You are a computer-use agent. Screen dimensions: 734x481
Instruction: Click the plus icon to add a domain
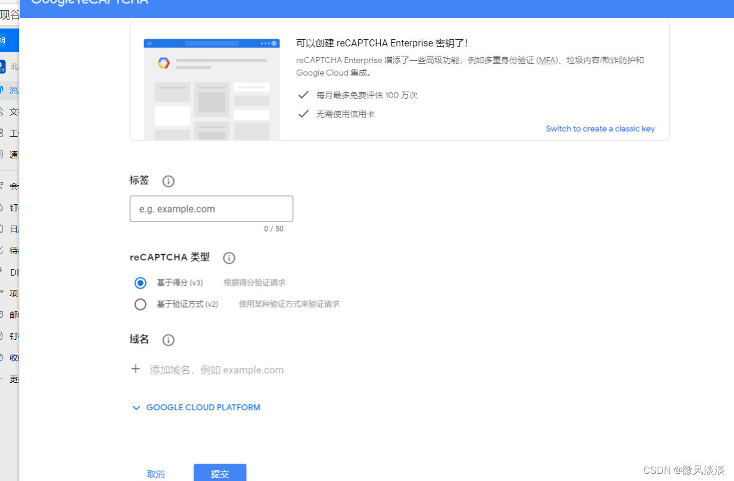136,369
